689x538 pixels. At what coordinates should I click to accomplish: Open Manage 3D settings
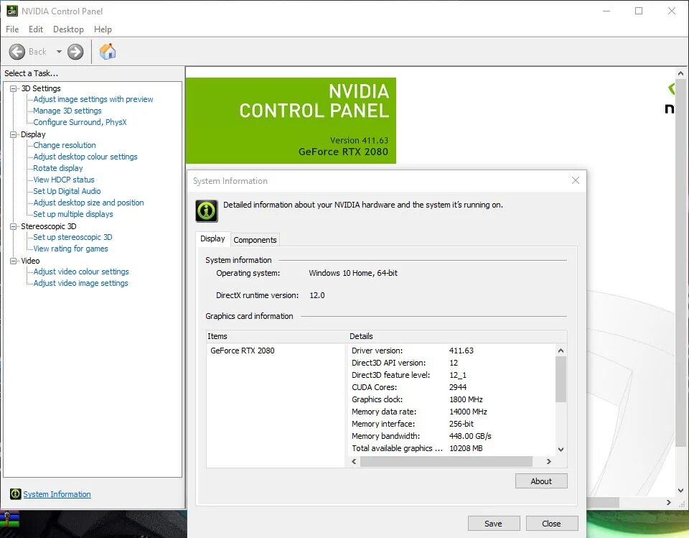point(67,111)
